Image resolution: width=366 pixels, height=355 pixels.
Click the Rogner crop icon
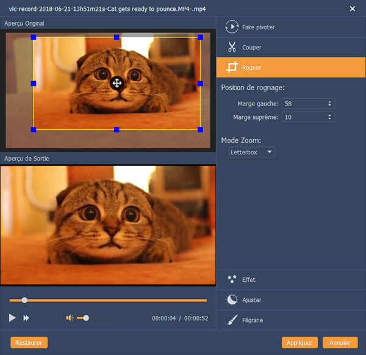(x=231, y=67)
